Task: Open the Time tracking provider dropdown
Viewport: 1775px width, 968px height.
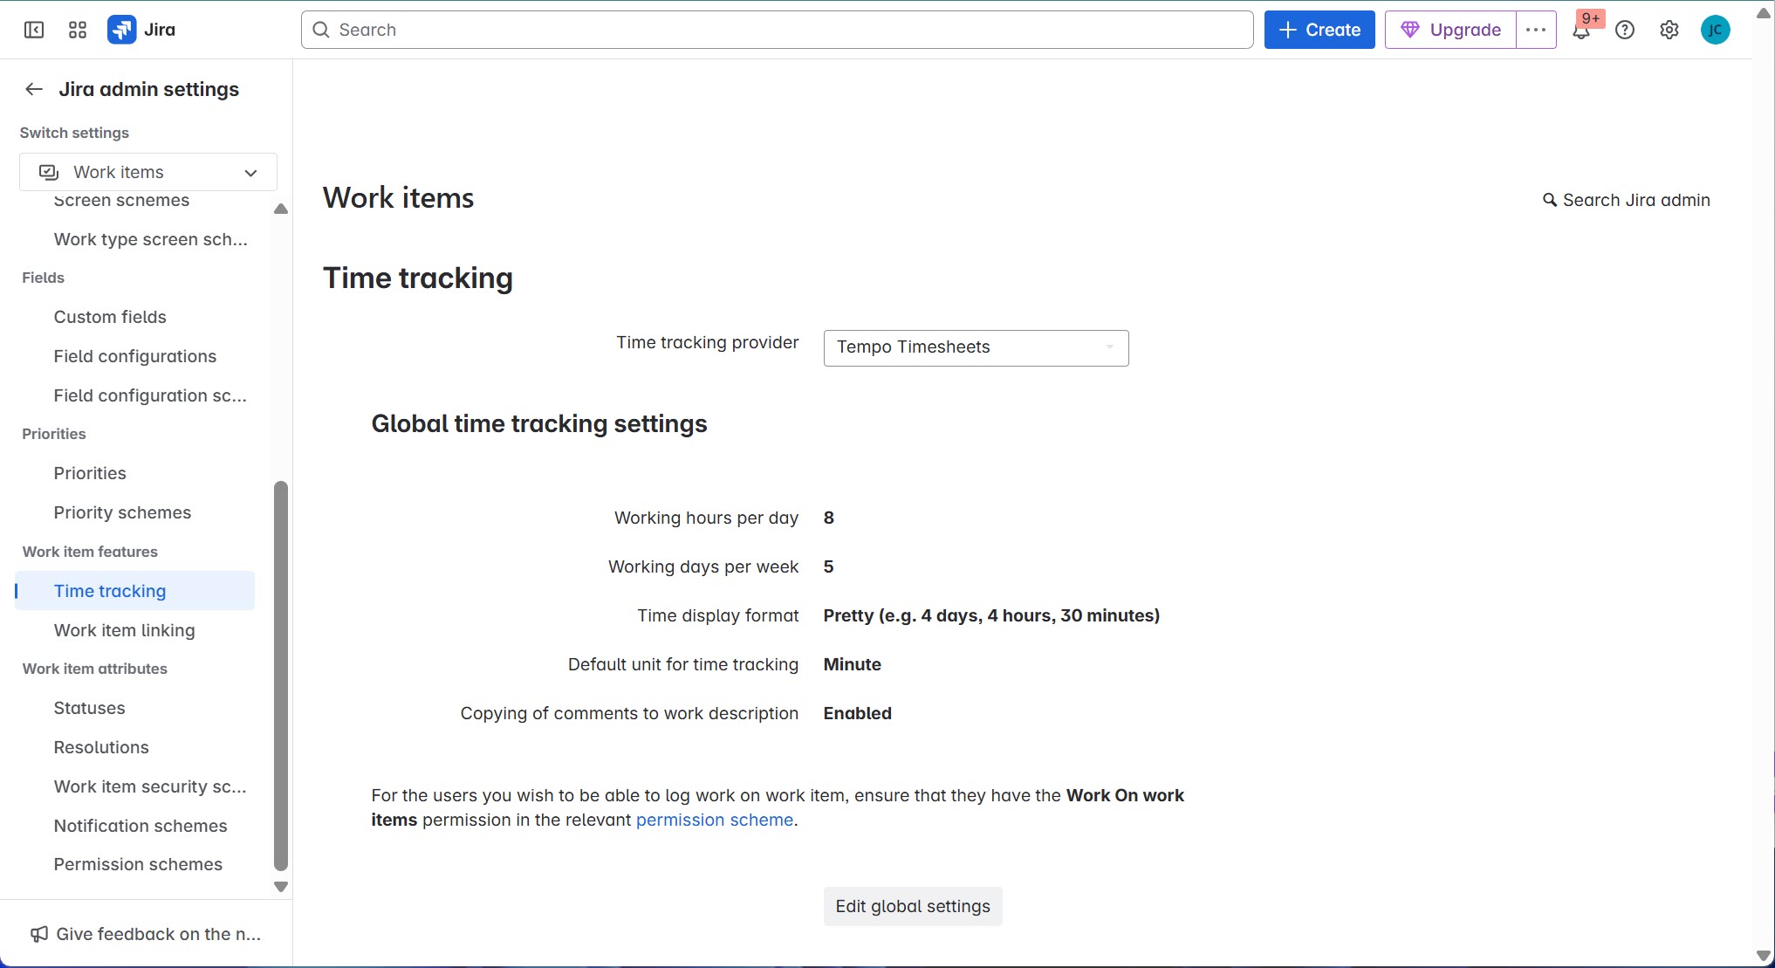Action: coord(975,347)
